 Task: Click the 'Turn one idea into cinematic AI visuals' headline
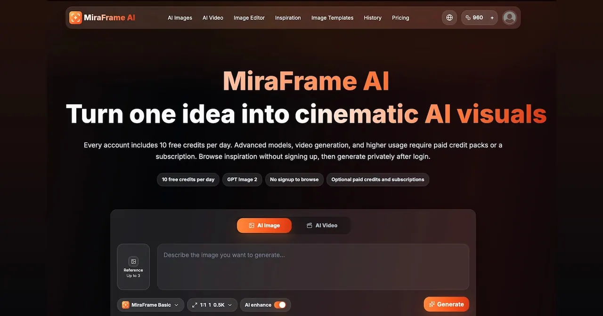coord(306,114)
